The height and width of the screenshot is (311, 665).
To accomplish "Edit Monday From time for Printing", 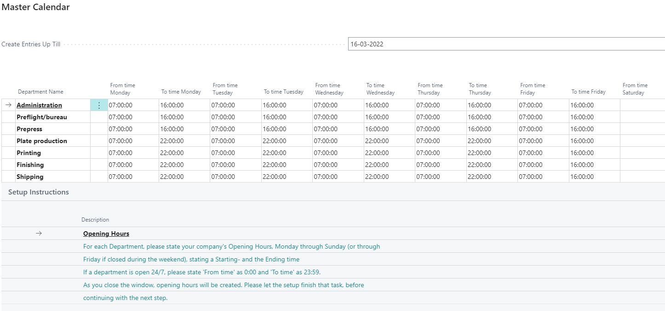I will tap(133, 152).
